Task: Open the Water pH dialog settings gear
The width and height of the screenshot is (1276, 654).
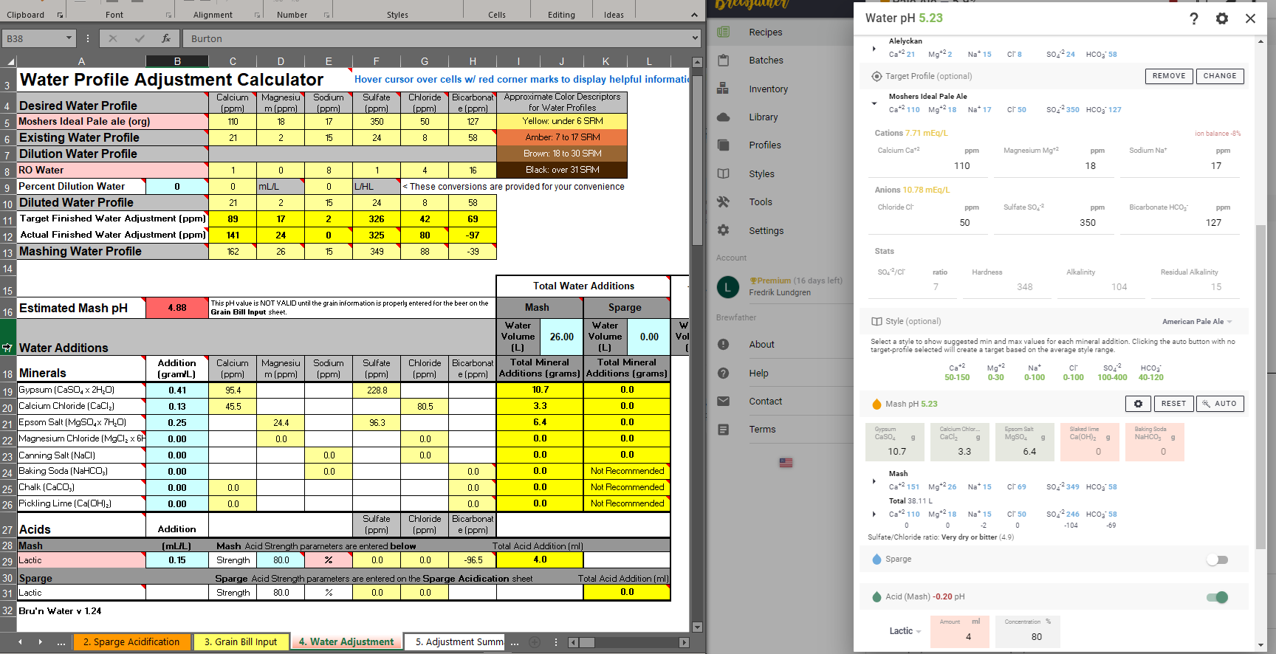Action: tap(1222, 18)
